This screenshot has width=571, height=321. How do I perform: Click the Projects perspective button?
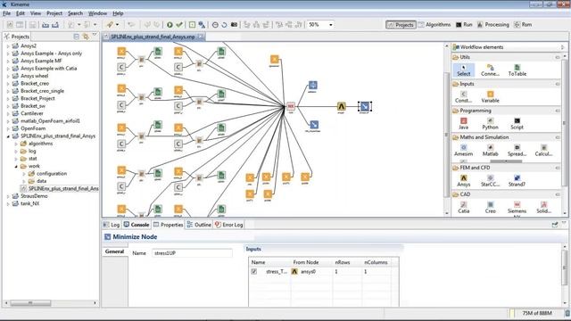401,25
